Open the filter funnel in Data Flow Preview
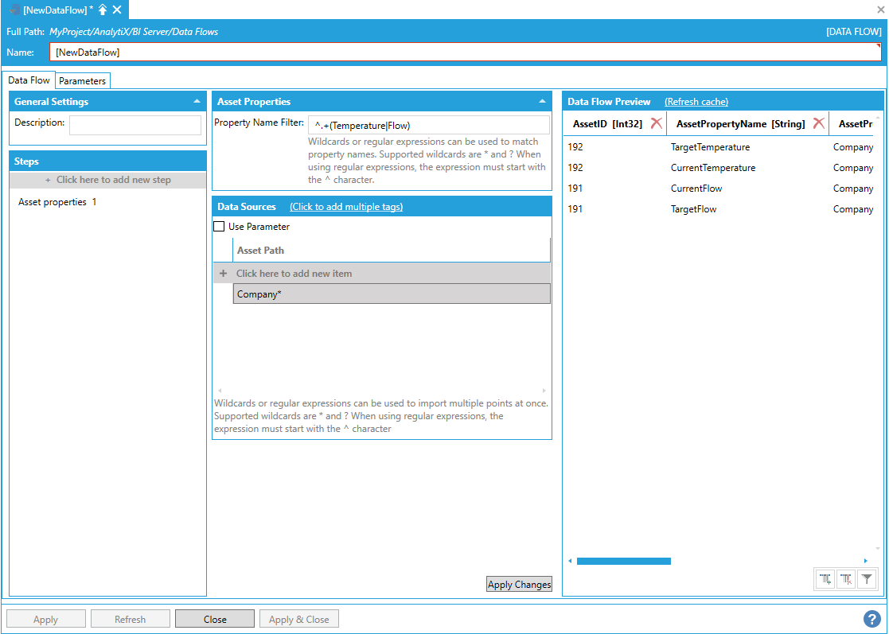 point(868,580)
